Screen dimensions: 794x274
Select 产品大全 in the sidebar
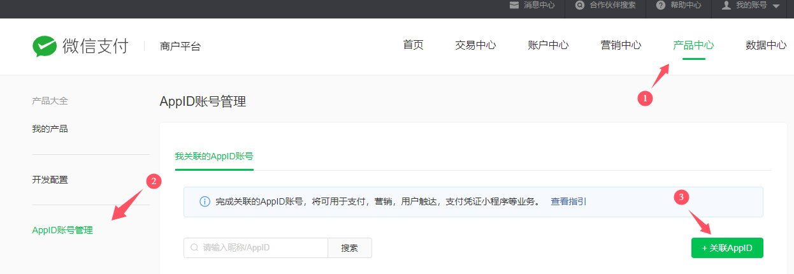(x=50, y=101)
